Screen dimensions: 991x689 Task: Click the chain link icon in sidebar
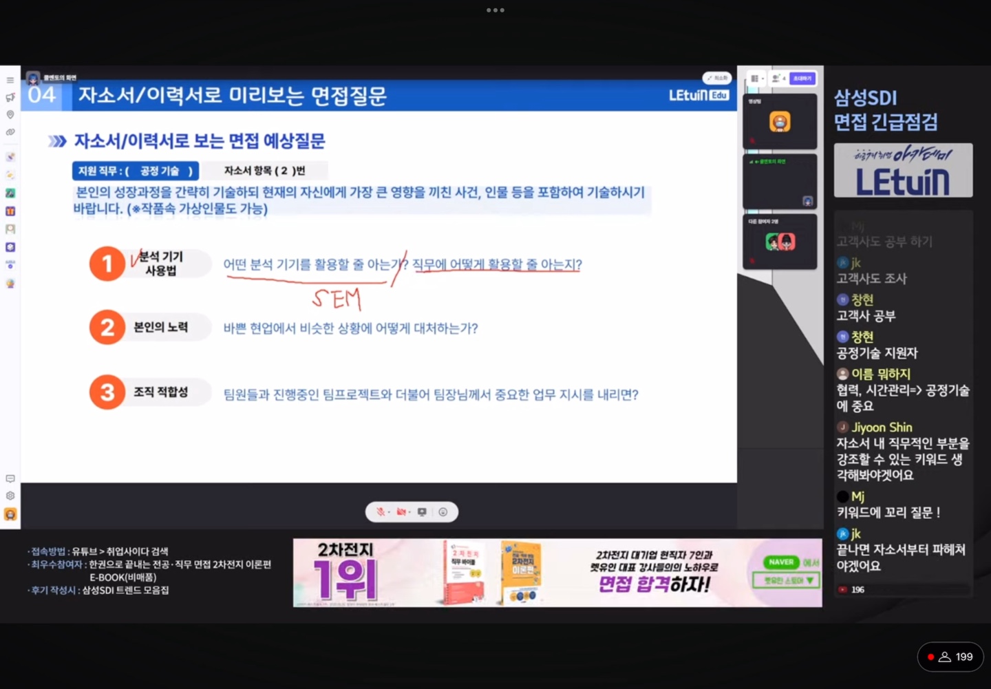(x=10, y=132)
